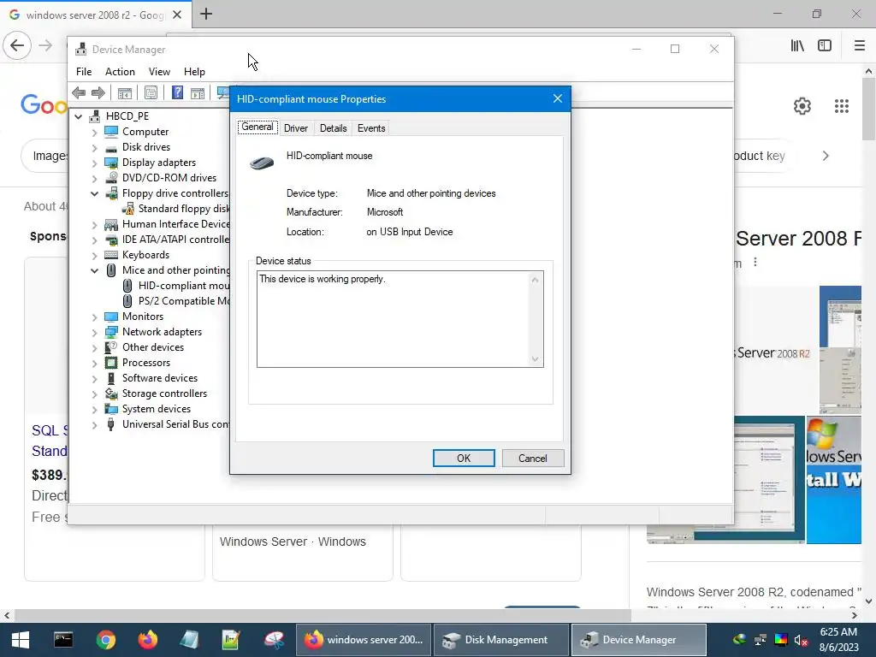
Task: Open Firefox library icon
Action: [x=797, y=46]
